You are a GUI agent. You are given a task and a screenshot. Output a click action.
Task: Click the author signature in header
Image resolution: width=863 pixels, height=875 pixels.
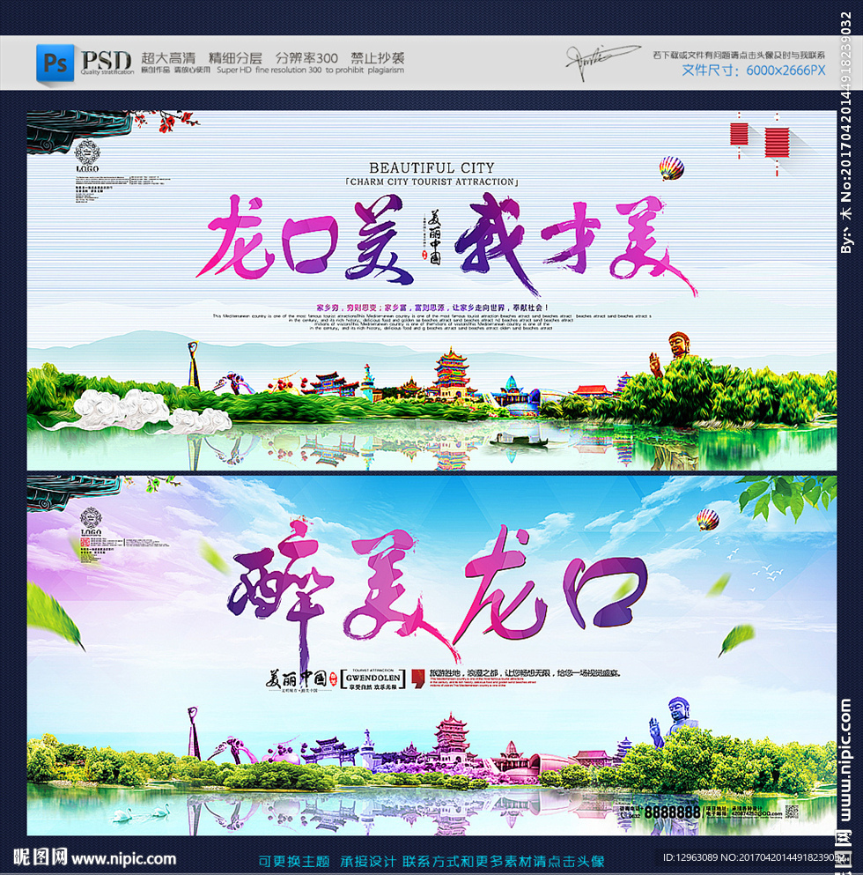pyautogui.click(x=602, y=61)
